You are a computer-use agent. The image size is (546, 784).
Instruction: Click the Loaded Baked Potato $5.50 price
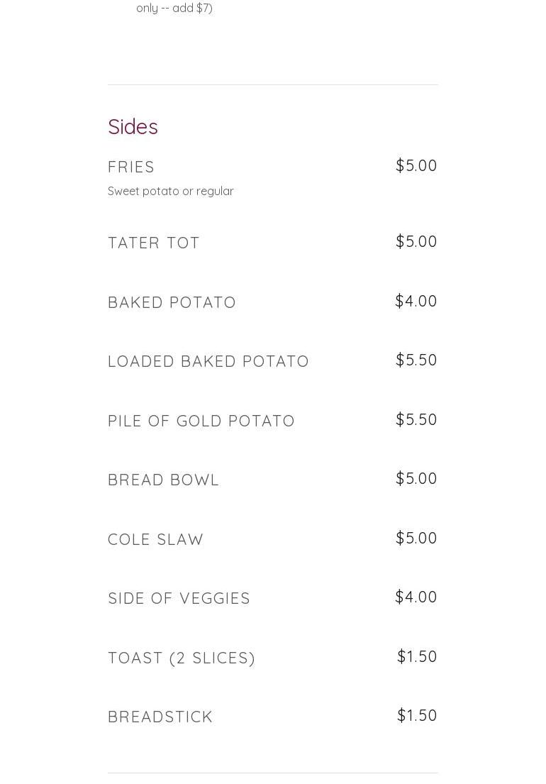(416, 360)
